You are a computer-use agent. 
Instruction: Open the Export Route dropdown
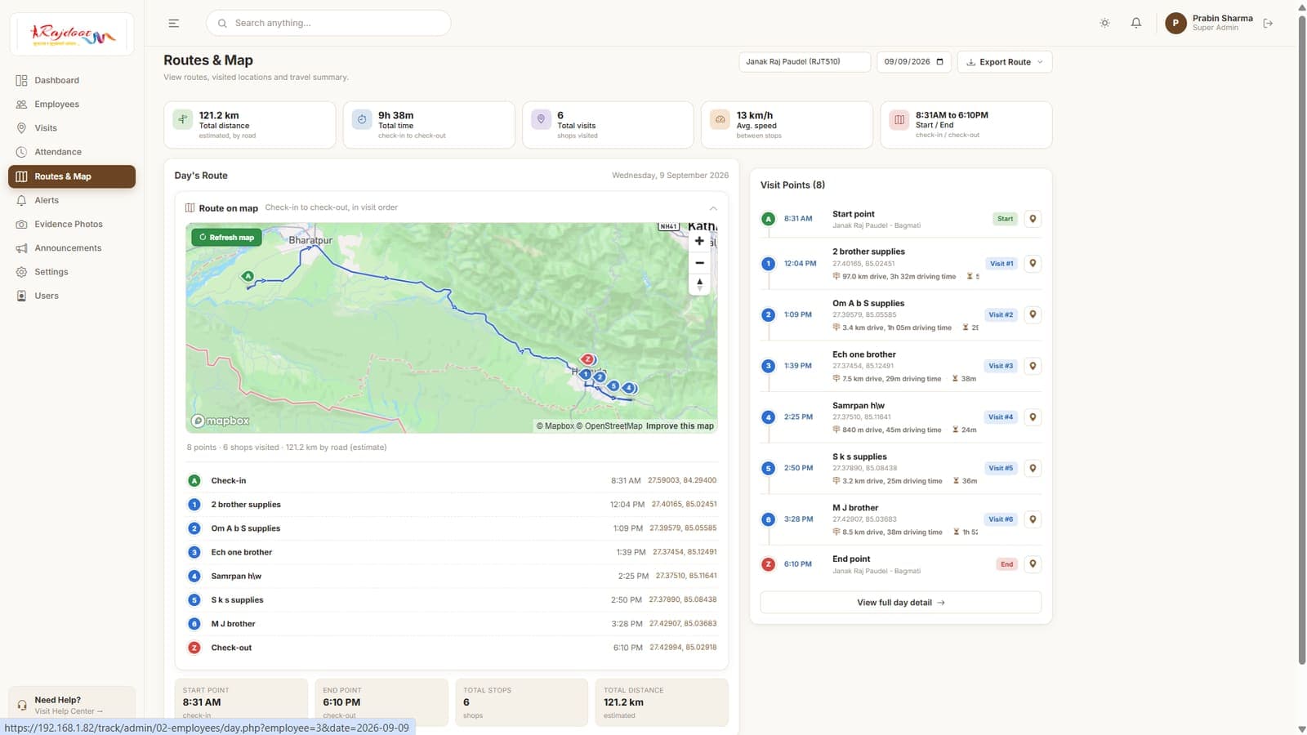point(1004,62)
